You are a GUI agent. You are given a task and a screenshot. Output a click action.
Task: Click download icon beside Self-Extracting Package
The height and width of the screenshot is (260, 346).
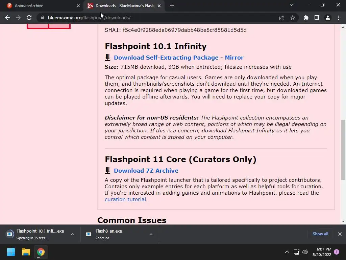(107, 58)
